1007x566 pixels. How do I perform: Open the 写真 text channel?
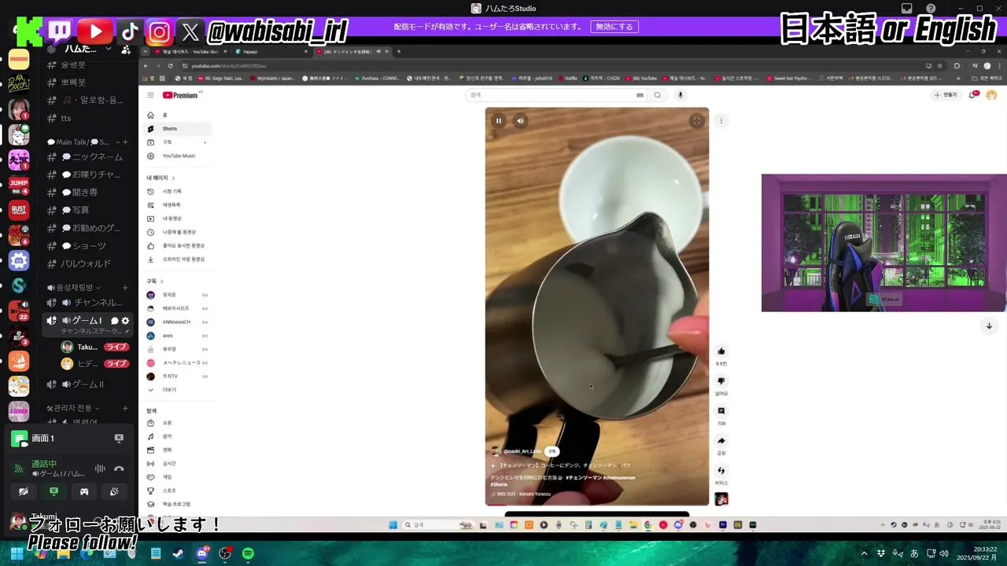click(x=87, y=210)
